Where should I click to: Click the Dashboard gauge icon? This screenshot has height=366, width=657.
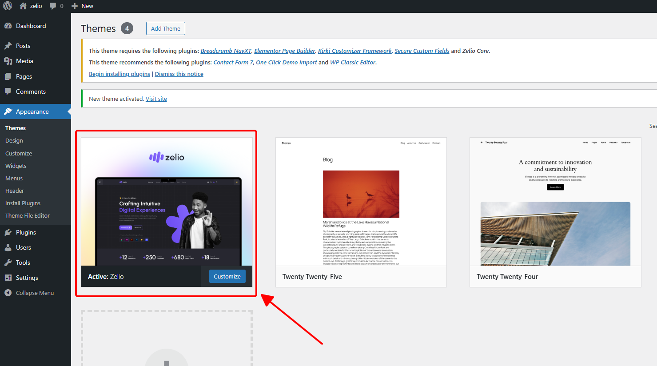tap(8, 26)
